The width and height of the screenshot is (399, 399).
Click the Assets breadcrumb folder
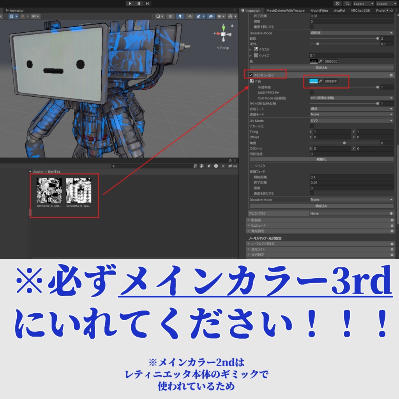[x=38, y=172]
